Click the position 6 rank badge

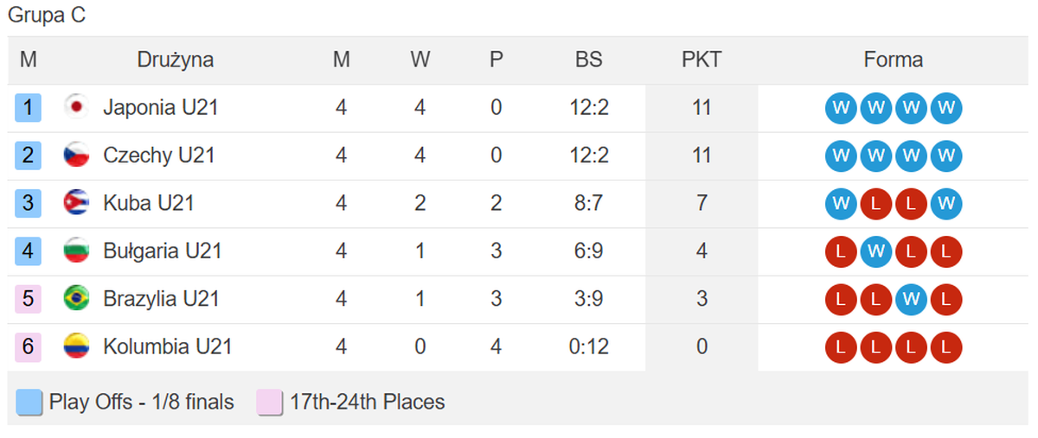pos(29,346)
